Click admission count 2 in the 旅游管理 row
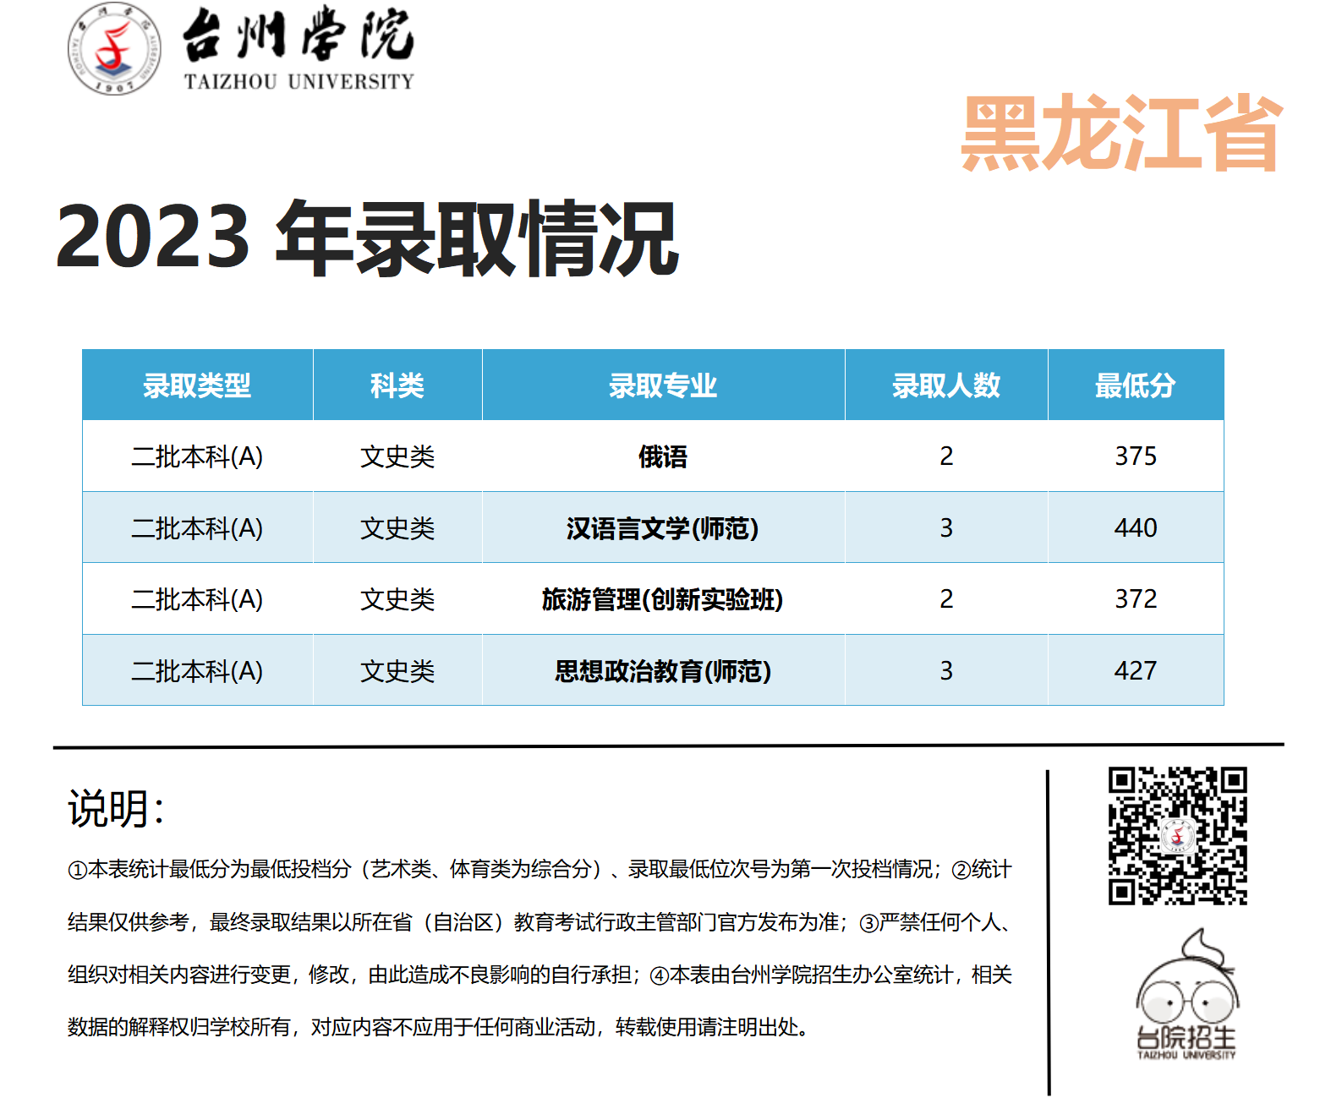 pos(946,599)
